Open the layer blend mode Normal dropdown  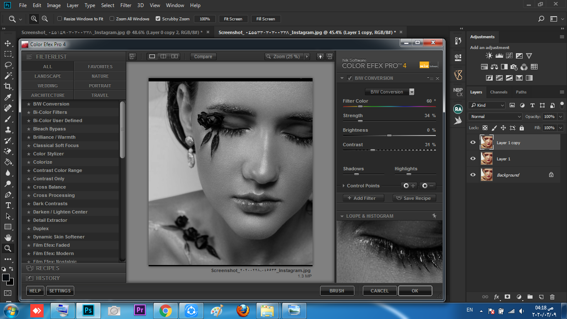[x=495, y=117]
